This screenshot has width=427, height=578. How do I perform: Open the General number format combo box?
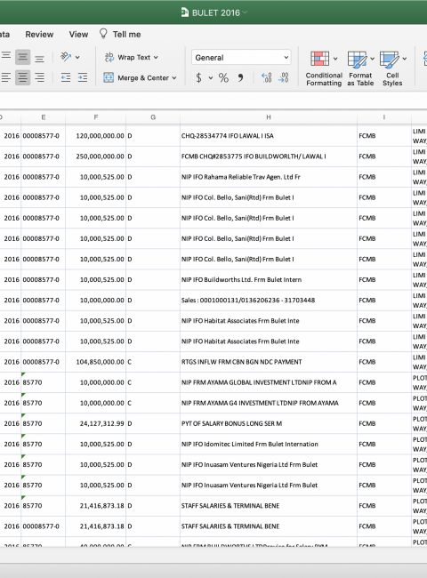pyautogui.click(x=241, y=58)
